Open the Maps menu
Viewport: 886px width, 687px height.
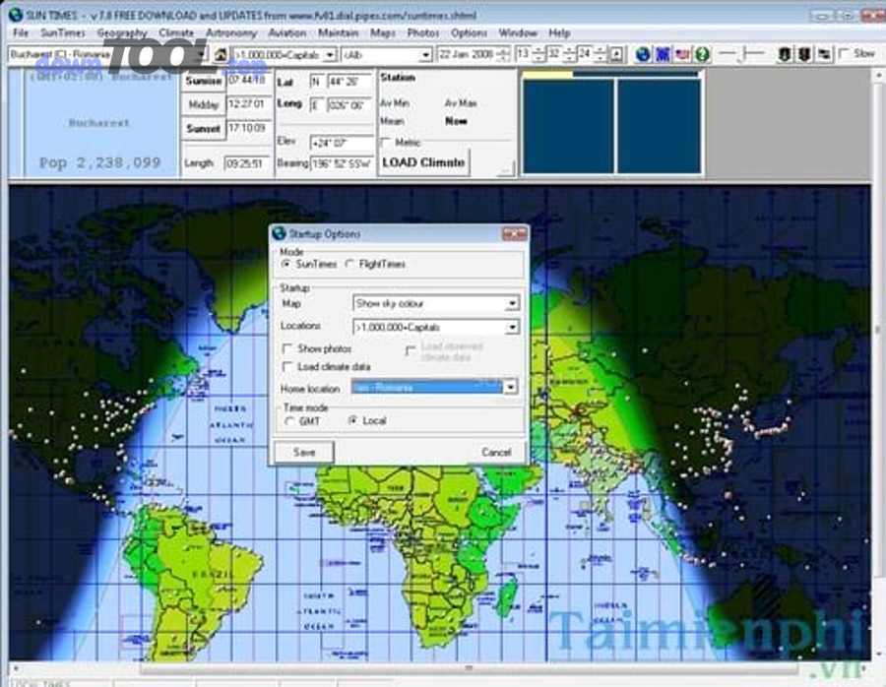383,32
